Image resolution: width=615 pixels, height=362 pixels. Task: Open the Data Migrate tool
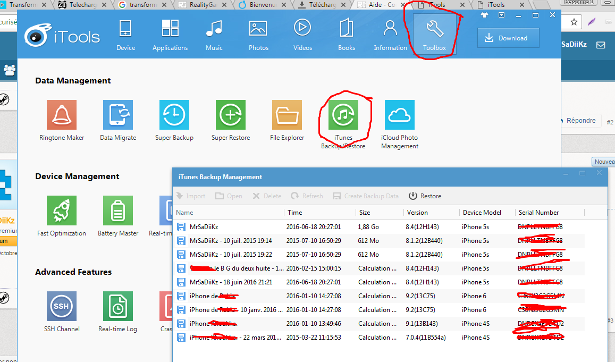[x=118, y=121]
